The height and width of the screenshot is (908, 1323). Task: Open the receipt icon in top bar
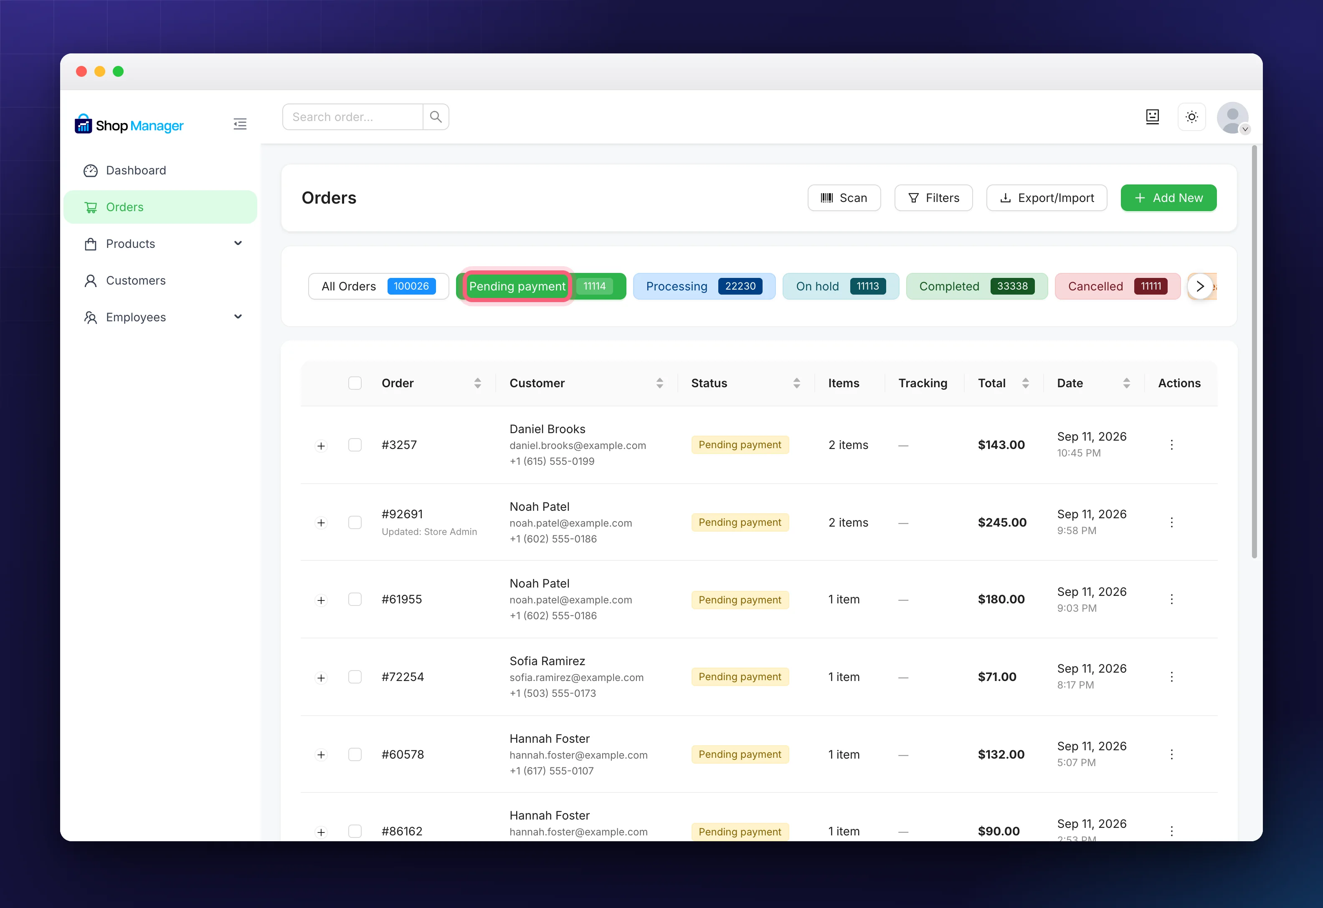(x=1152, y=116)
